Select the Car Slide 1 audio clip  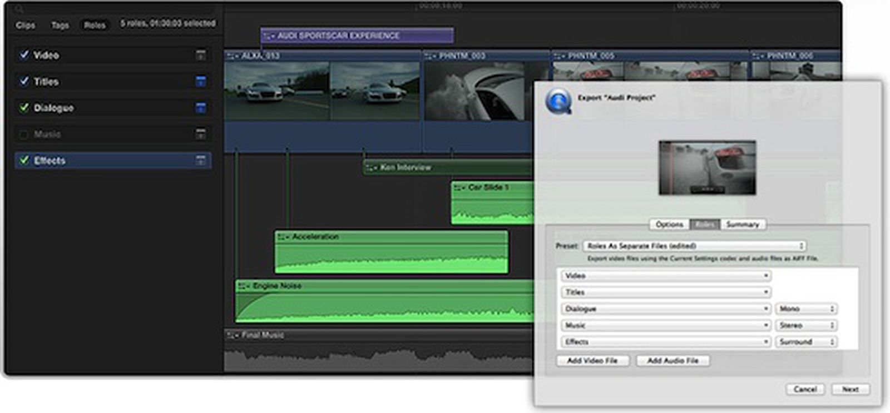(x=492, y=203)
